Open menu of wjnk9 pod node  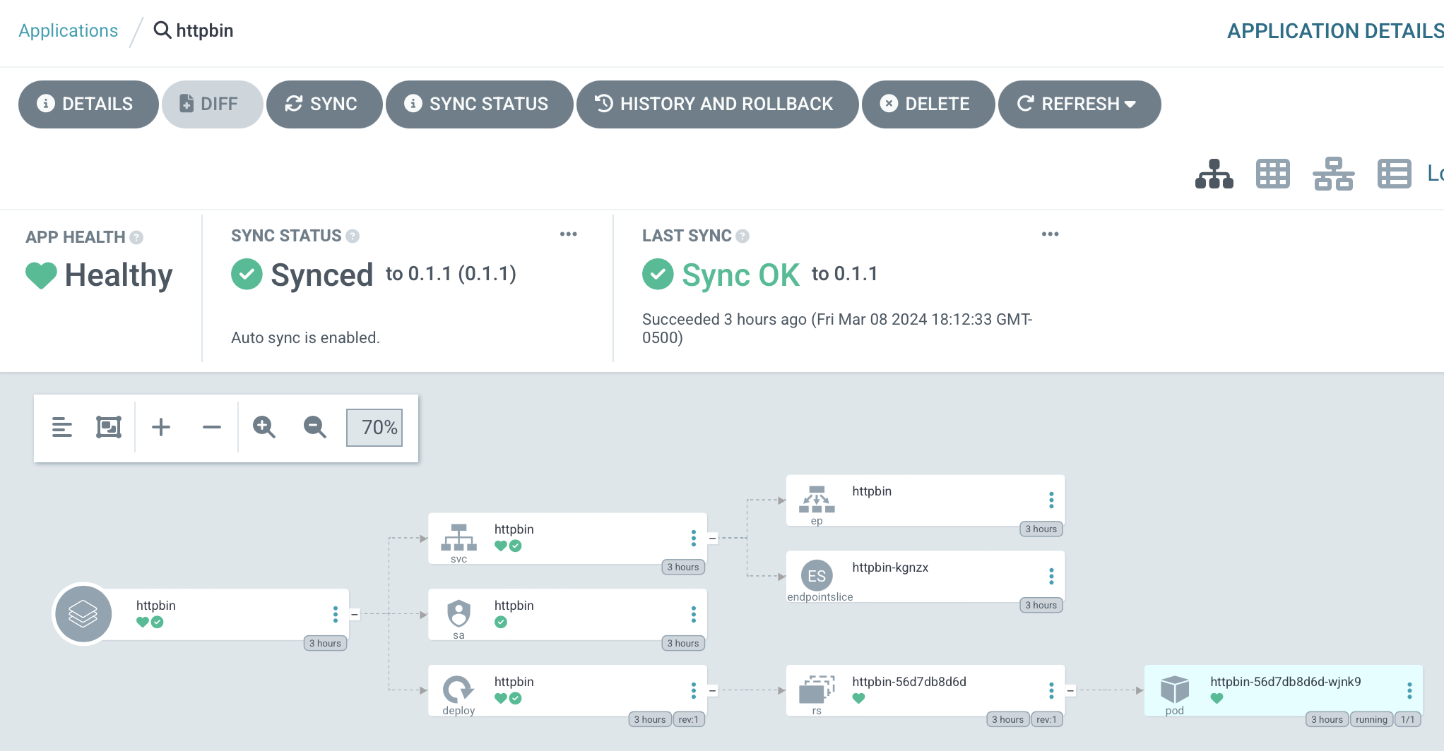[1409, 690]
